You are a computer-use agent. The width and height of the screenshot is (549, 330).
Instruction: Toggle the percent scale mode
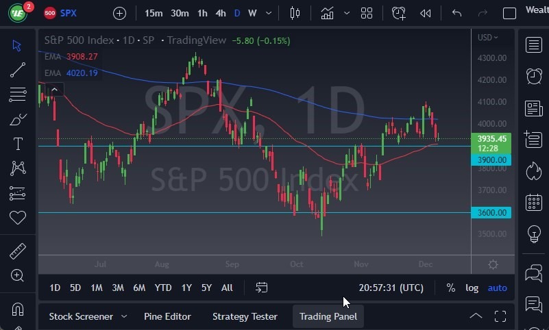451,288
